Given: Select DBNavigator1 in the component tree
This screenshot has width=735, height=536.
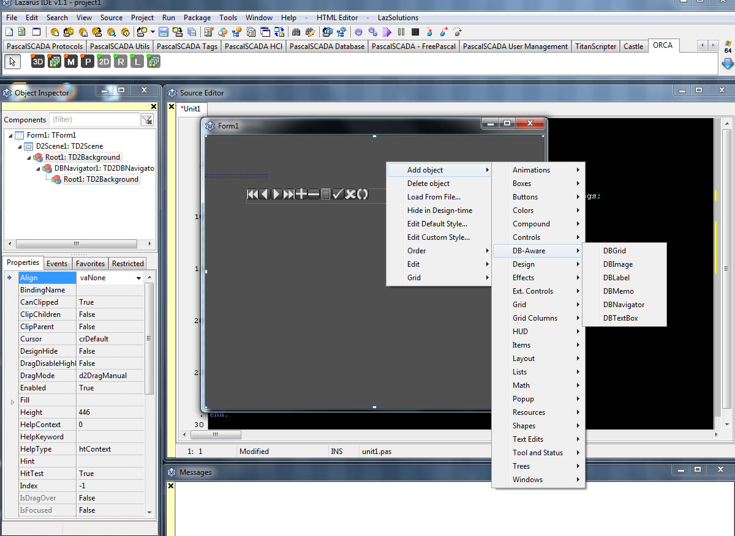Looking at the screenshot, I should coord(104,168).
